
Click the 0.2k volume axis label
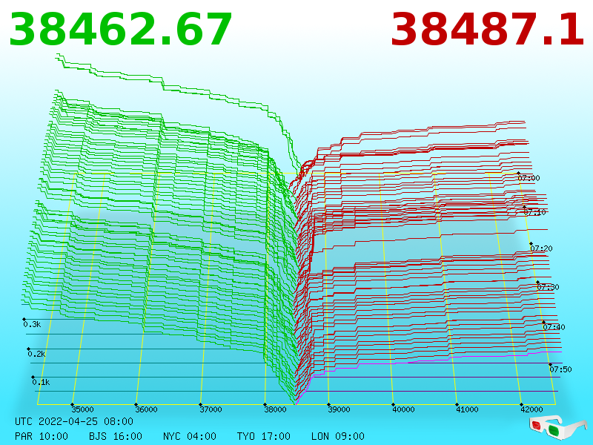pos(36,355)
